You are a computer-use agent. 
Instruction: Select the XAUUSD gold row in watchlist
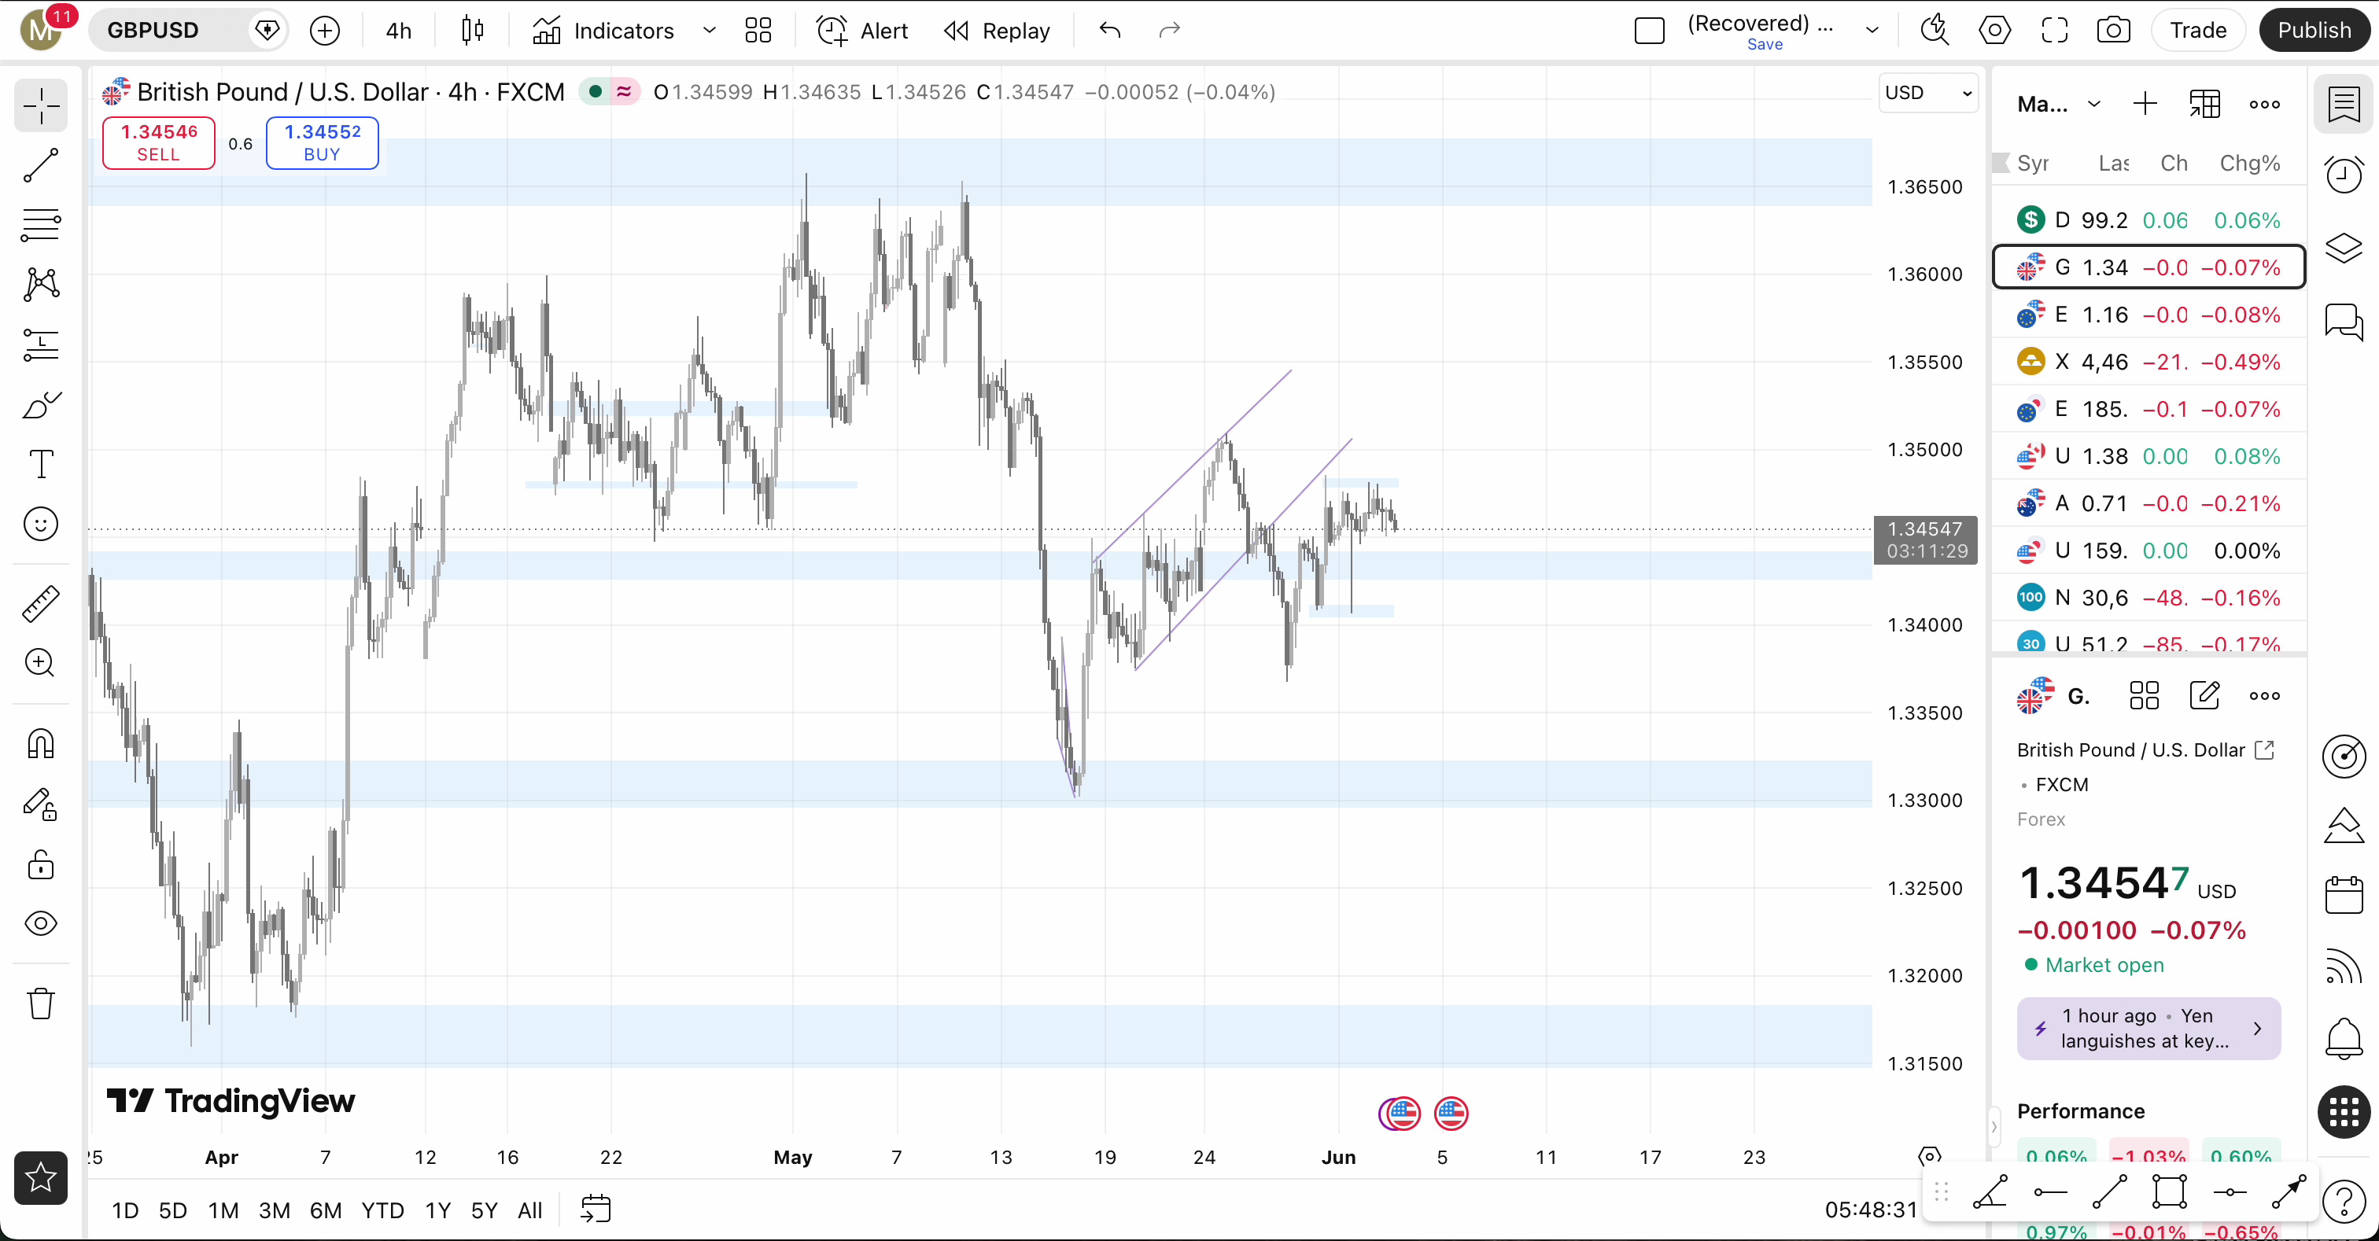[x=2148, y=362]
